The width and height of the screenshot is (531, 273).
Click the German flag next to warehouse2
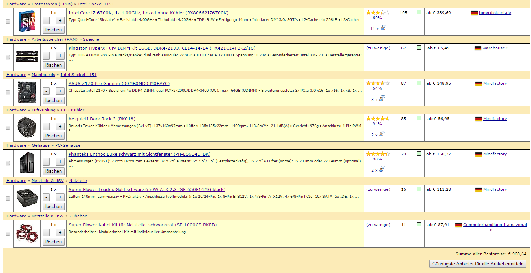[478, 48]
